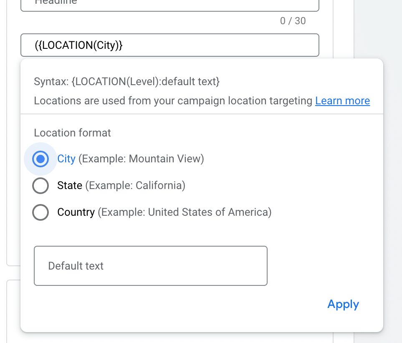Click the field containing {LOCATION(City)}

coord(169,45)
